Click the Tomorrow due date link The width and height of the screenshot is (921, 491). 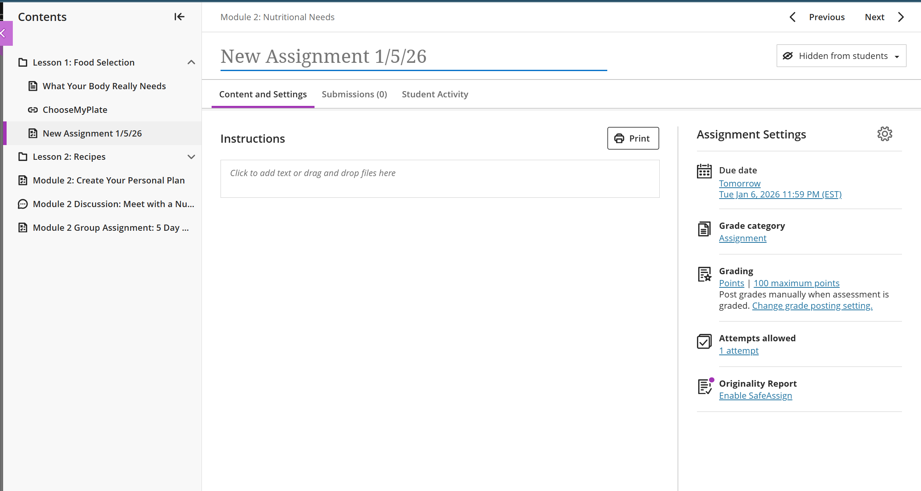click(740, 183)
